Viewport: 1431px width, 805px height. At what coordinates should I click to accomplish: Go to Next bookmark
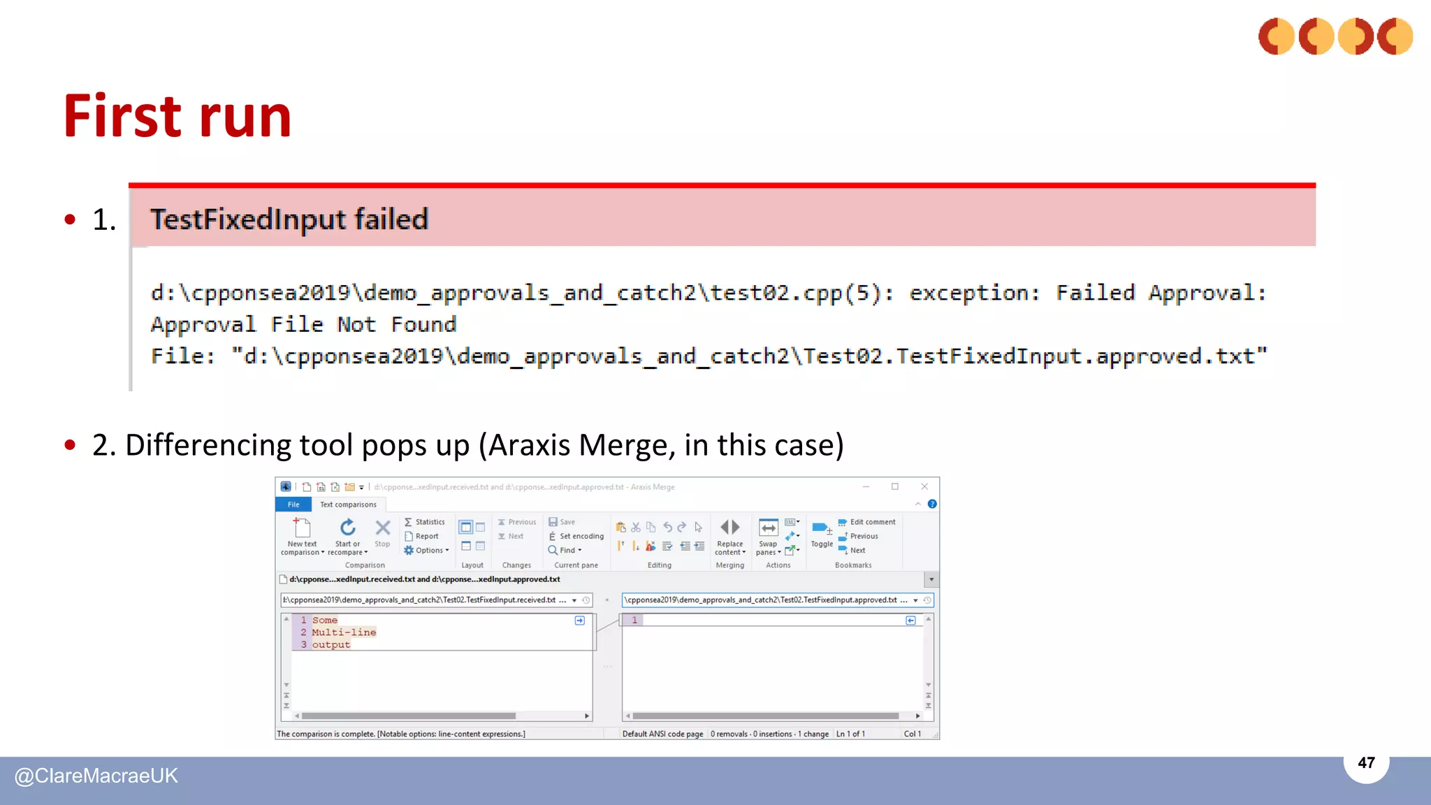(x=852, y=550)
